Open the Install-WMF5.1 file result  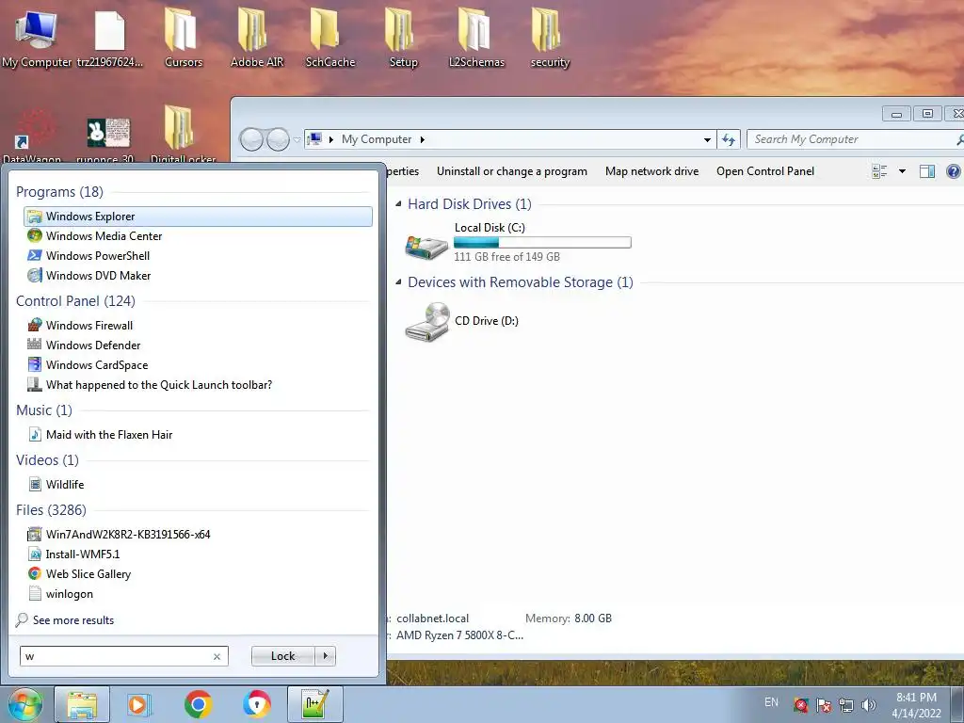pyautogui.click(x=198, y=554)
